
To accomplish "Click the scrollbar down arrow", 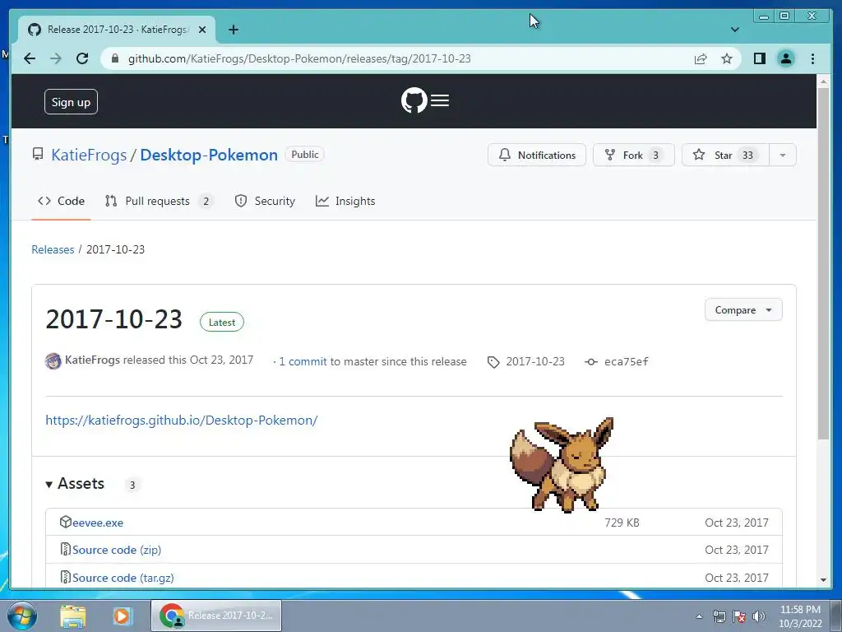I will coord(822,580).
